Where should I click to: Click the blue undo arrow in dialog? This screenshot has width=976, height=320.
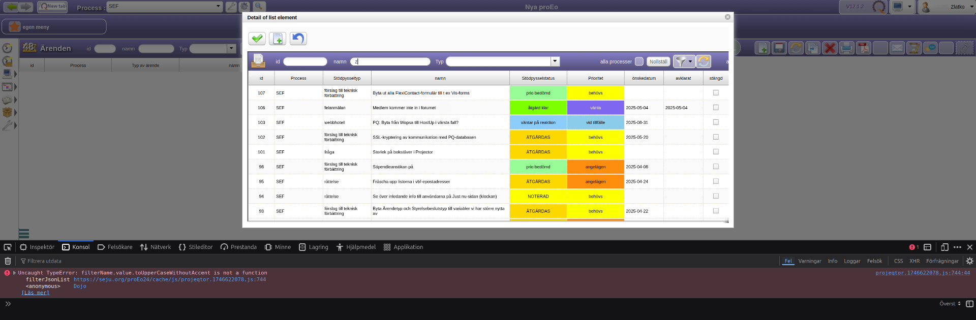pyautogui.click(x=298, y=39)
